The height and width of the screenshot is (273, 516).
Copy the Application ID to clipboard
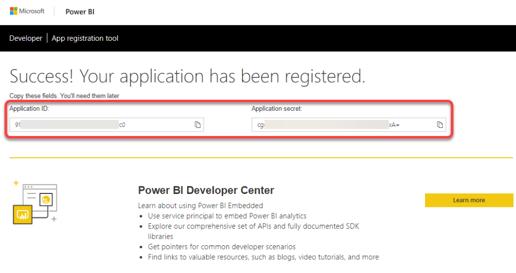pos(197,125)
